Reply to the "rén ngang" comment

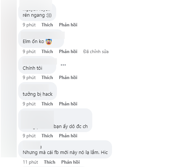(68, 25)
